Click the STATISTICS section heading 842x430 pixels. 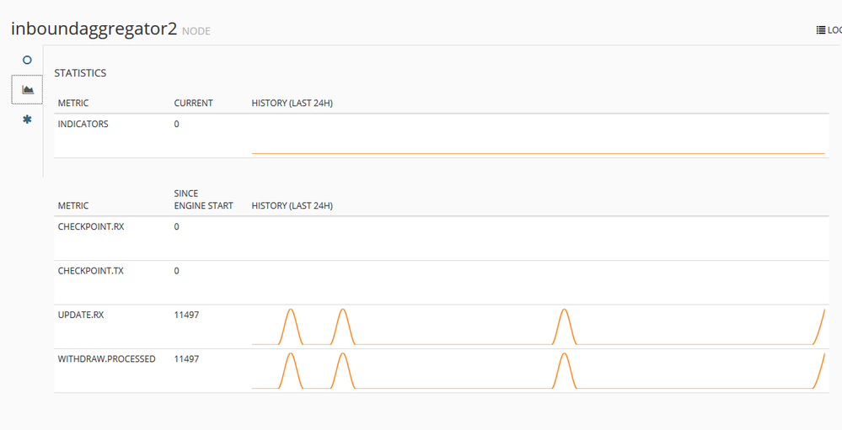80,73
